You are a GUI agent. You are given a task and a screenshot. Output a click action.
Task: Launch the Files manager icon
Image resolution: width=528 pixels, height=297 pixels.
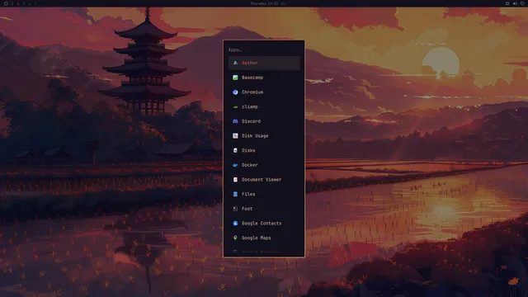pos(235,194)
